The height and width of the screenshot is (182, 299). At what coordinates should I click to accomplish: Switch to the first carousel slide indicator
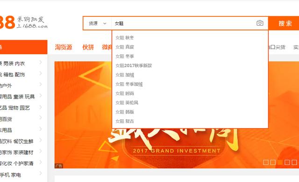pyautogui.click(x=266, y=162)
